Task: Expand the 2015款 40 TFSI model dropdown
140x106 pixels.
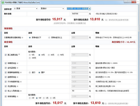Action: pos(90,9)
